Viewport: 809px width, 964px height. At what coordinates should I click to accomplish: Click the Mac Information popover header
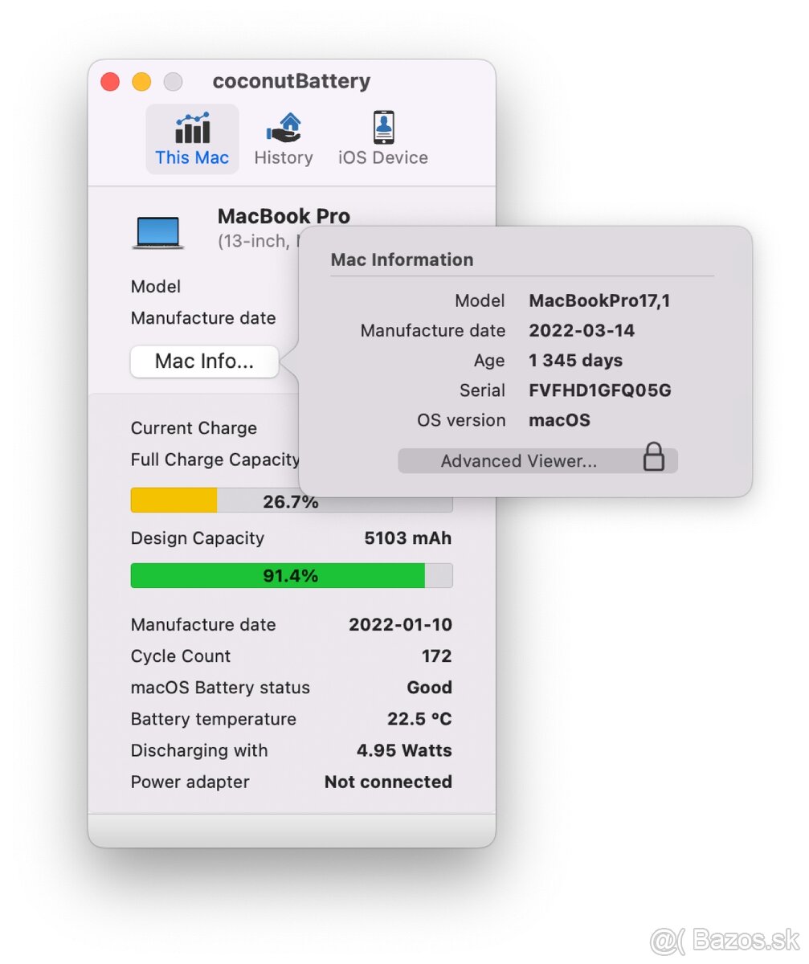tap(402, 259)
